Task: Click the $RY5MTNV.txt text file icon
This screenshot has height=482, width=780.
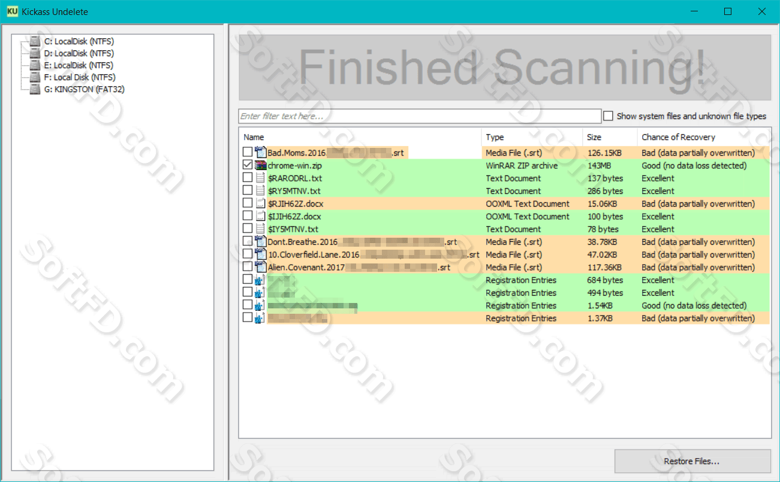Action: [260, 191]
